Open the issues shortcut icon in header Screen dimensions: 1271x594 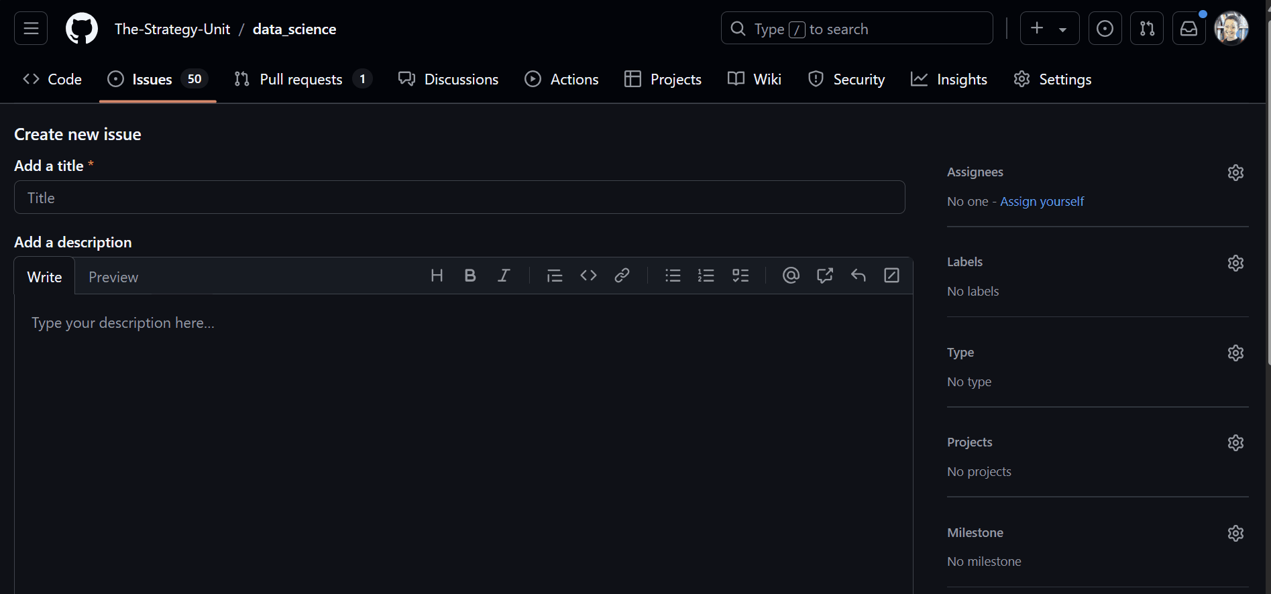tap(1105, 28)
